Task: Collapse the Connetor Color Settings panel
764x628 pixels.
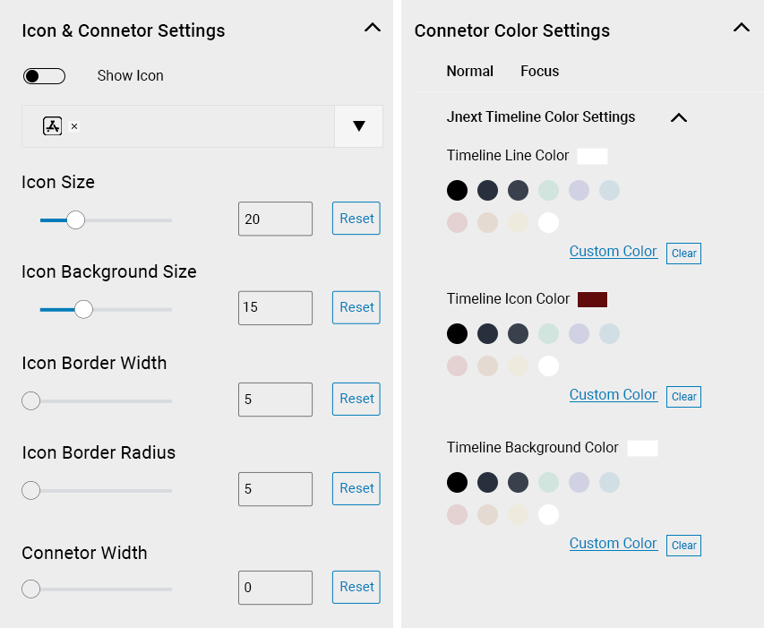Action: [x=741, y=28]
